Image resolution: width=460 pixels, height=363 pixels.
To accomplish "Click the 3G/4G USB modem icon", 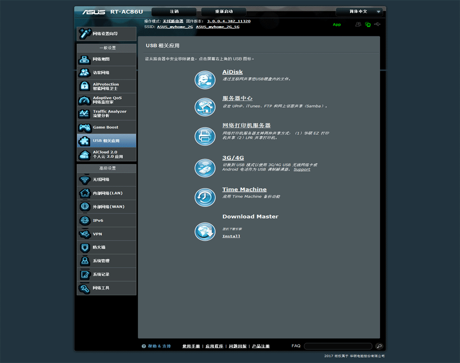I will click(x=205, y=168).
